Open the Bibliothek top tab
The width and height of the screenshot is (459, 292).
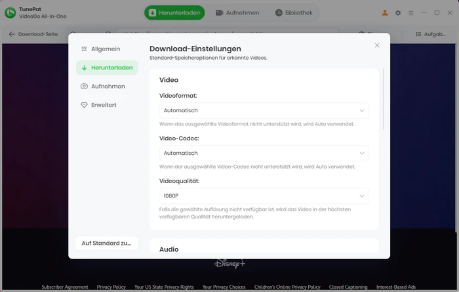pos(294,12)
